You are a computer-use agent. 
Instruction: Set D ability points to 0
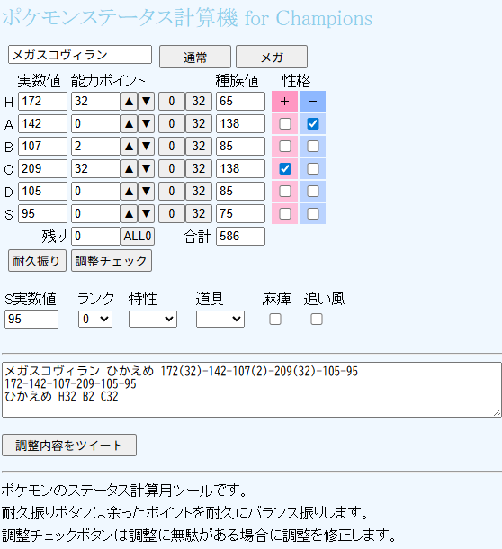(x=172, y=191)
